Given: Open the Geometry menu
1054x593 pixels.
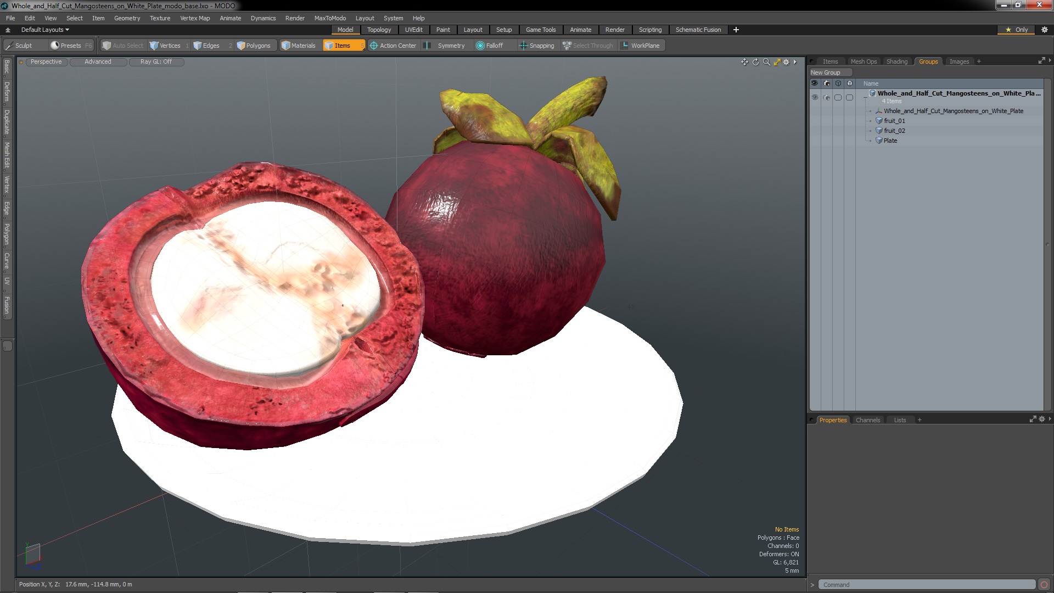Looking at the screenshot, I should 127,18.
